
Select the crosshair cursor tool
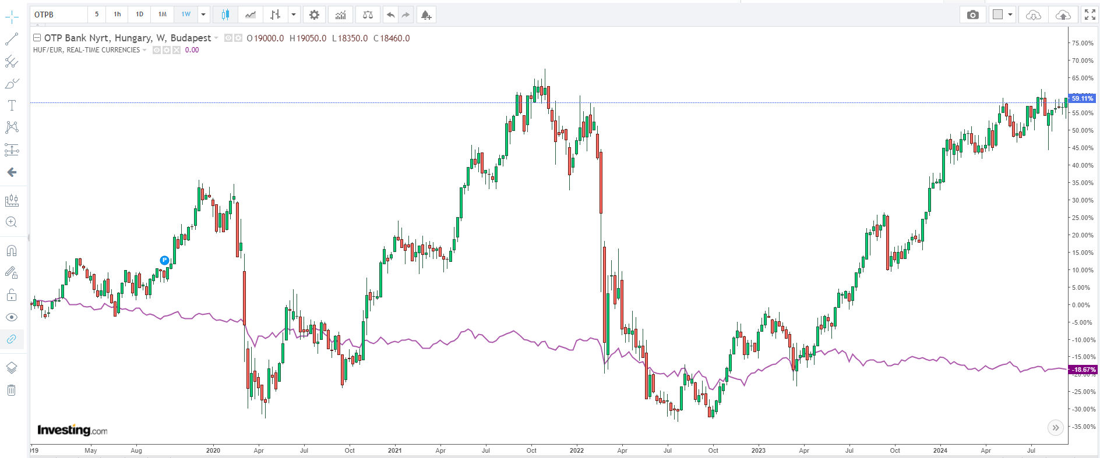coord(12,17)
